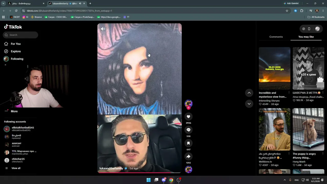Open the Chrome extensions puzzle icon
Screen dimensions: 327x184
click(302, 11)
